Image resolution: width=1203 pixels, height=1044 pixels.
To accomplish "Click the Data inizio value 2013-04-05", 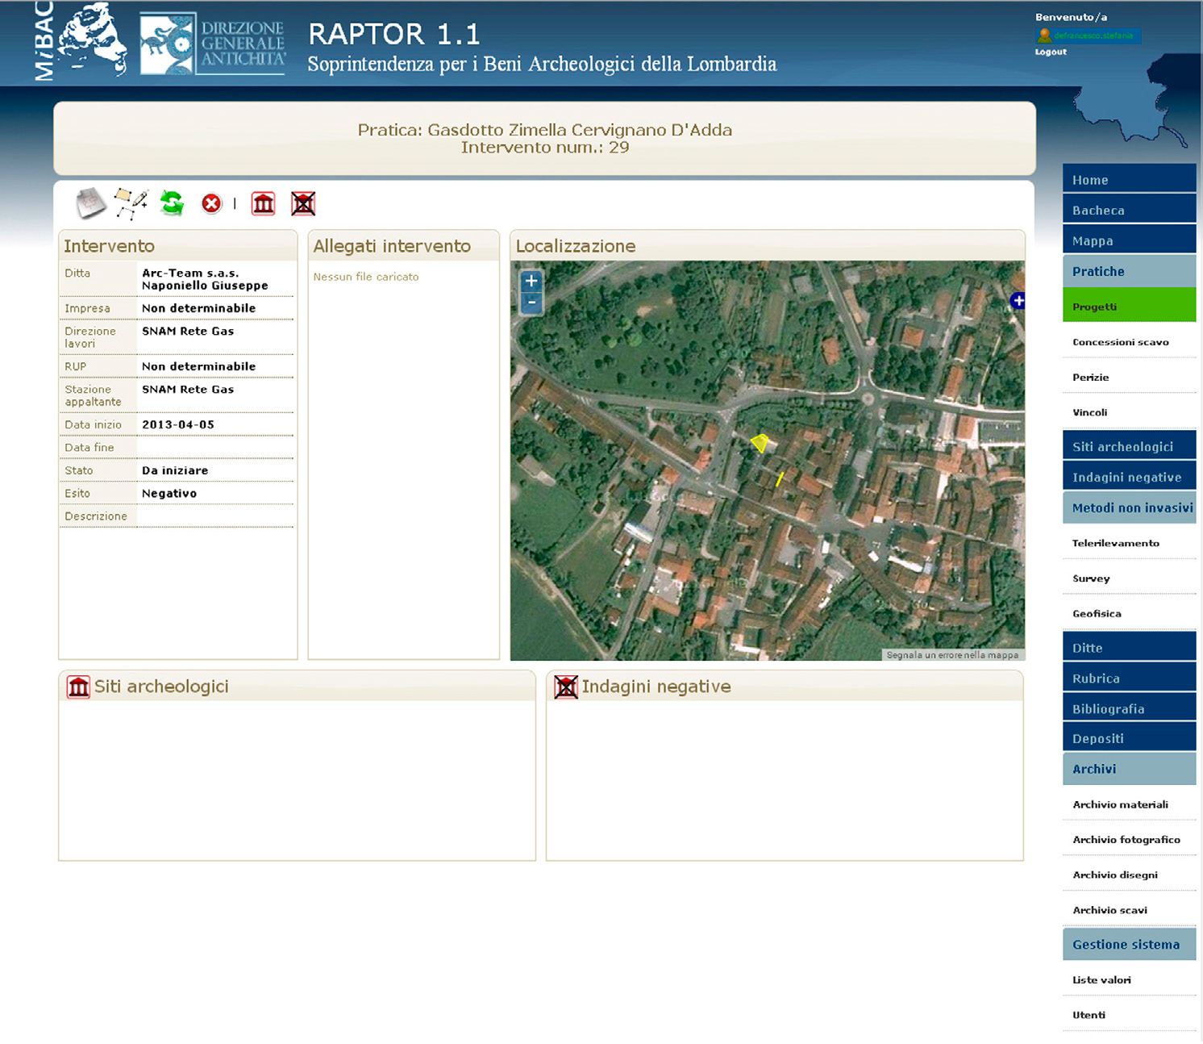I will click(x=178, y=424).
